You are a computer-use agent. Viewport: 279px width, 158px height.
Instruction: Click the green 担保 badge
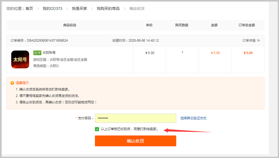pyautogui.click(x=37, y=53)
